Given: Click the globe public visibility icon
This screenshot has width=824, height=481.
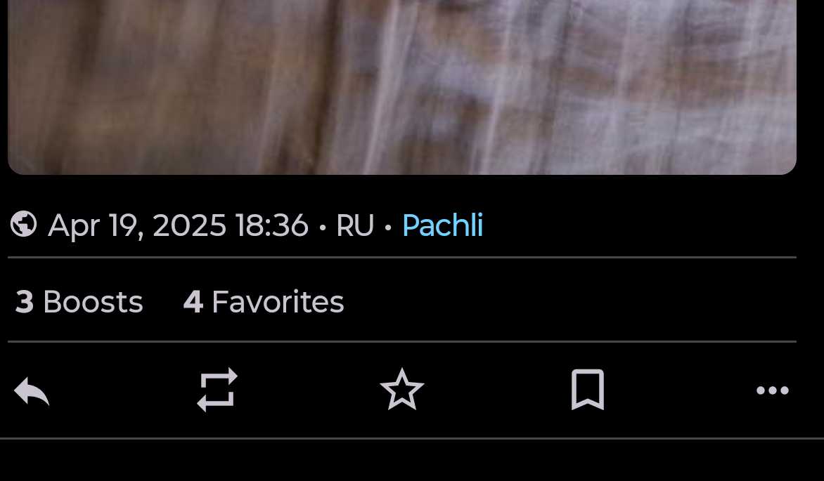Looking at the screenshot, I should tap(24, 224).
